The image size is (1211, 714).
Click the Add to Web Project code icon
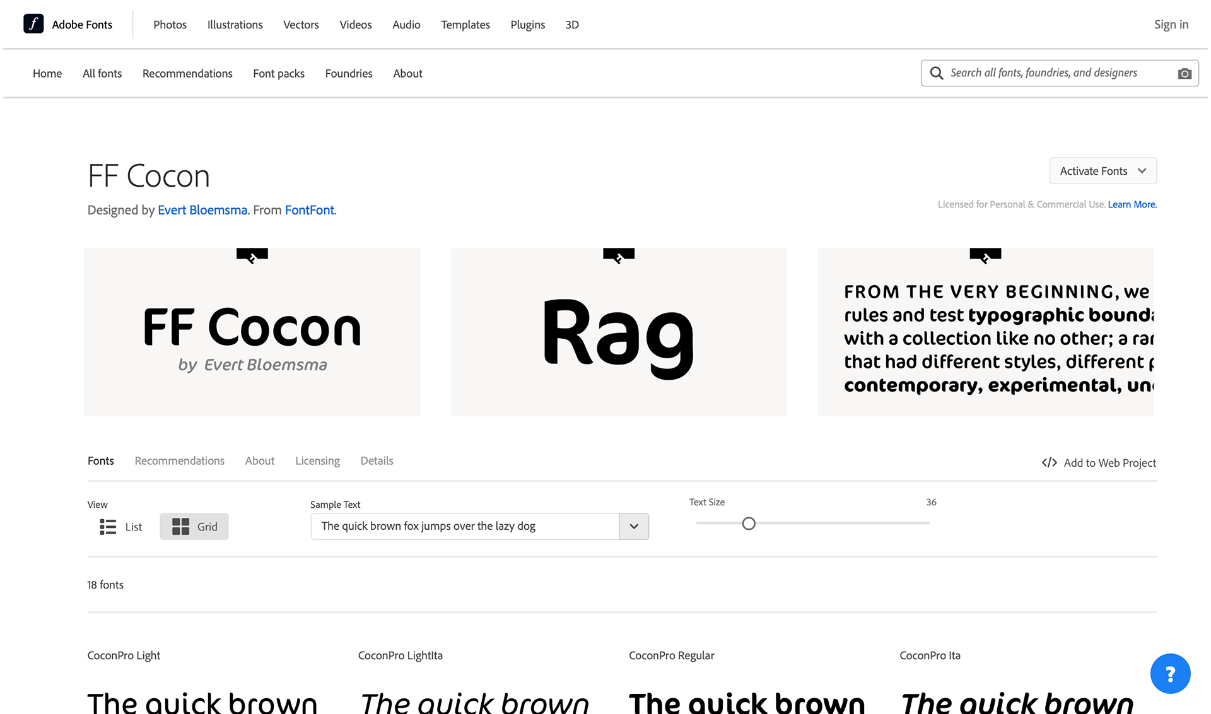point(1049,463)
